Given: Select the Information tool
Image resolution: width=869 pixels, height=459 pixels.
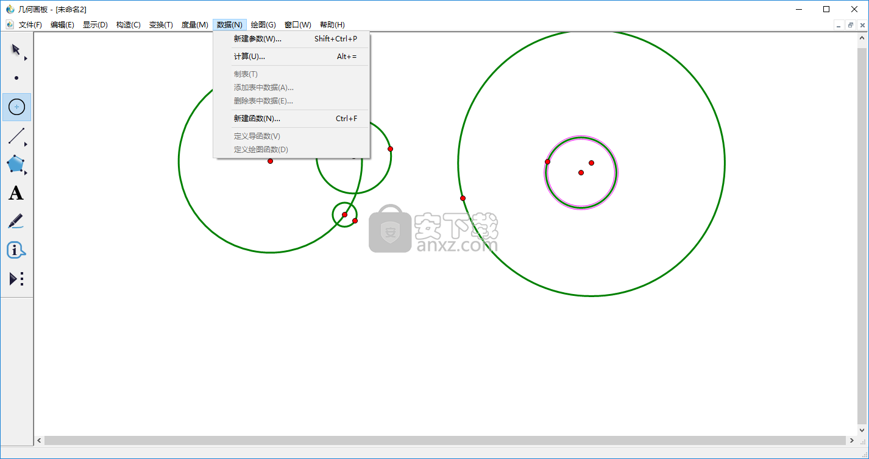Looking at the screenshot, I should click(x=16, y=250).
